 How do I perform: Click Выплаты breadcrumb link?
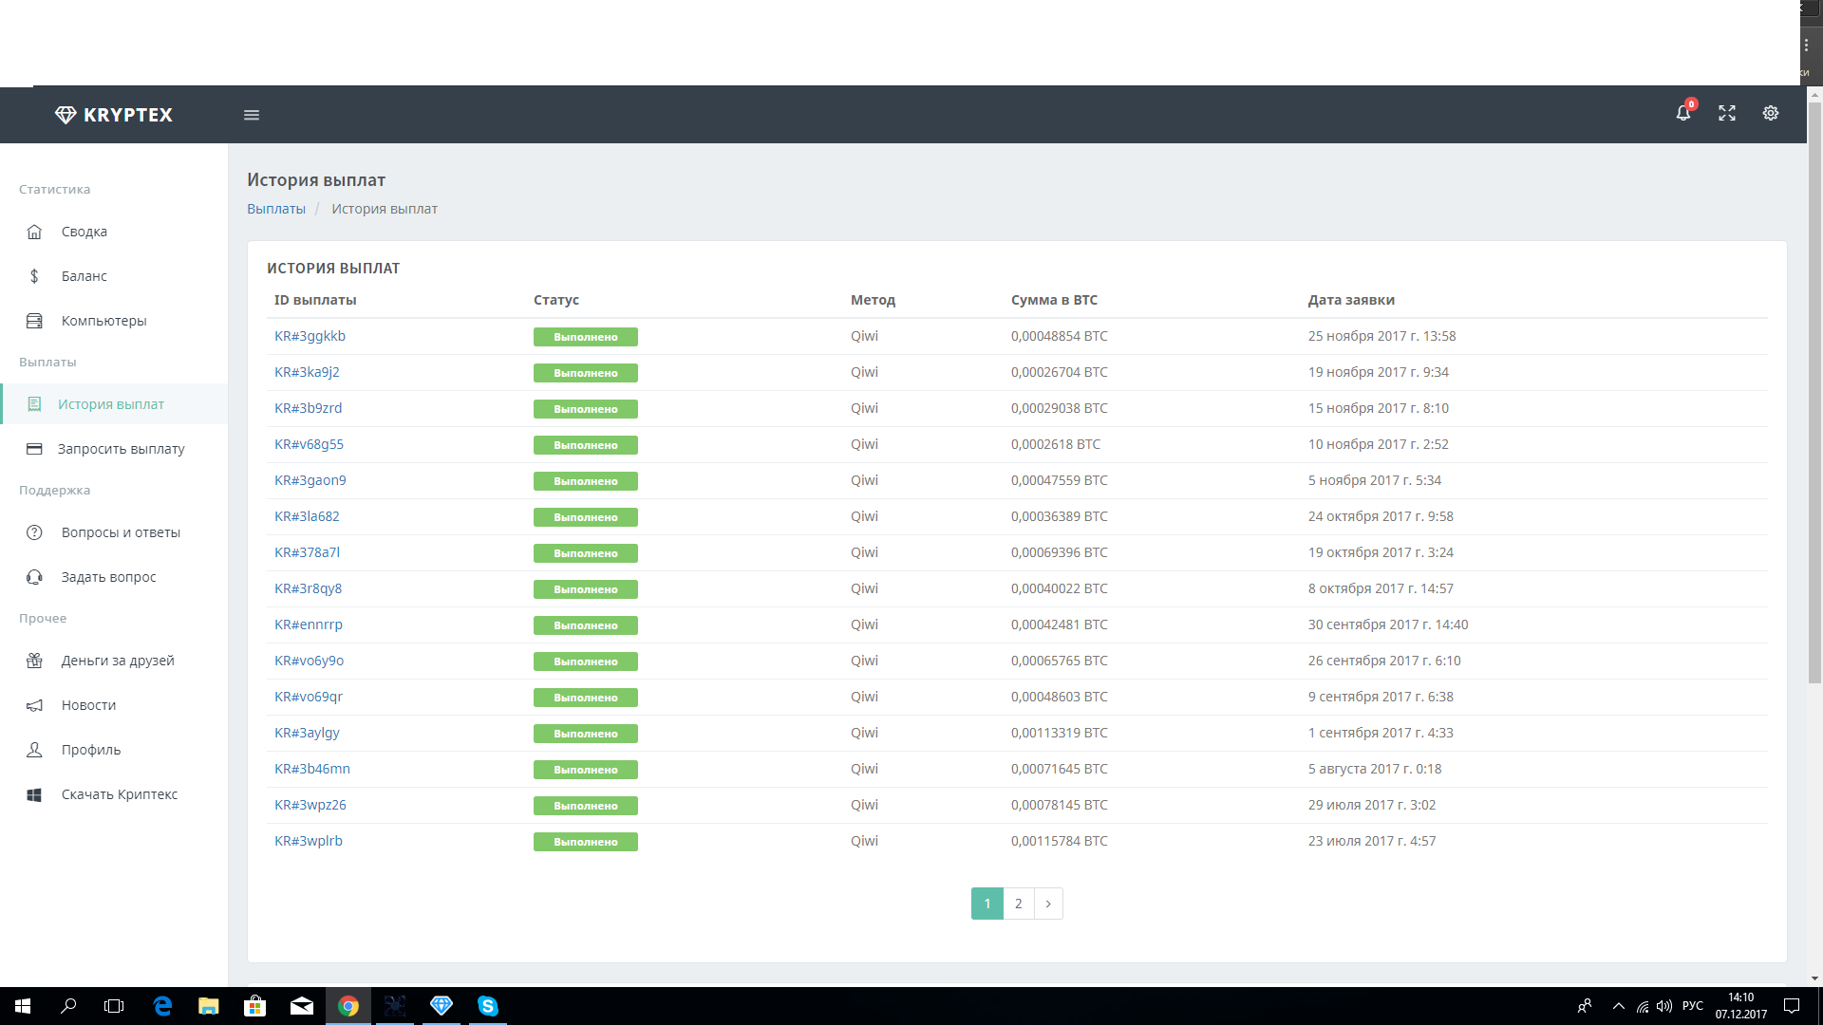click(x=276, y=209)
